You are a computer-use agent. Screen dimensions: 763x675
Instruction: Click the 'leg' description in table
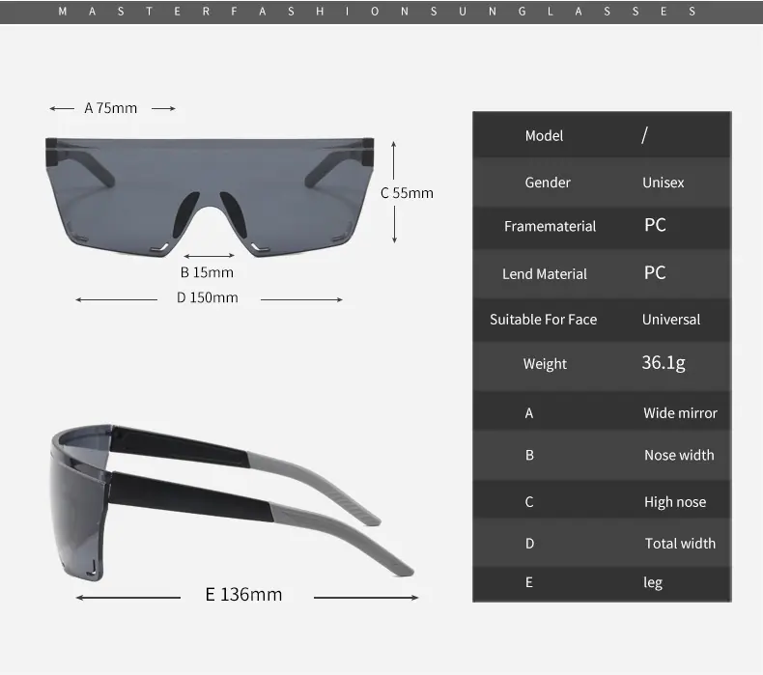tap(653, 582)
